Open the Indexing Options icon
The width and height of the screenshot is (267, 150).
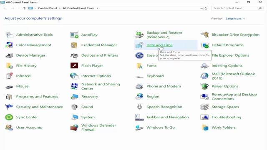click(204, 66)
